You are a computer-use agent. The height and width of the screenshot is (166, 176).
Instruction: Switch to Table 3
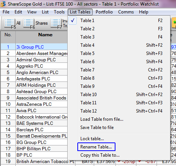click(119, 37)
